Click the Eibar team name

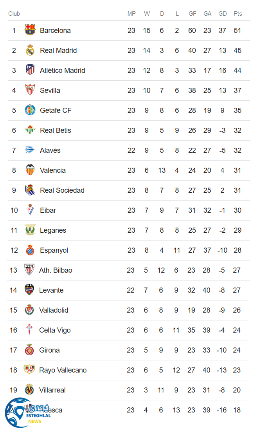pyautogui.click(x=48, y=210)
